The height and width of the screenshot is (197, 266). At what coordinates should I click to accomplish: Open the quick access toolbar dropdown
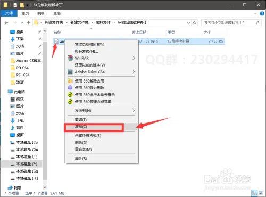[27, 5]
